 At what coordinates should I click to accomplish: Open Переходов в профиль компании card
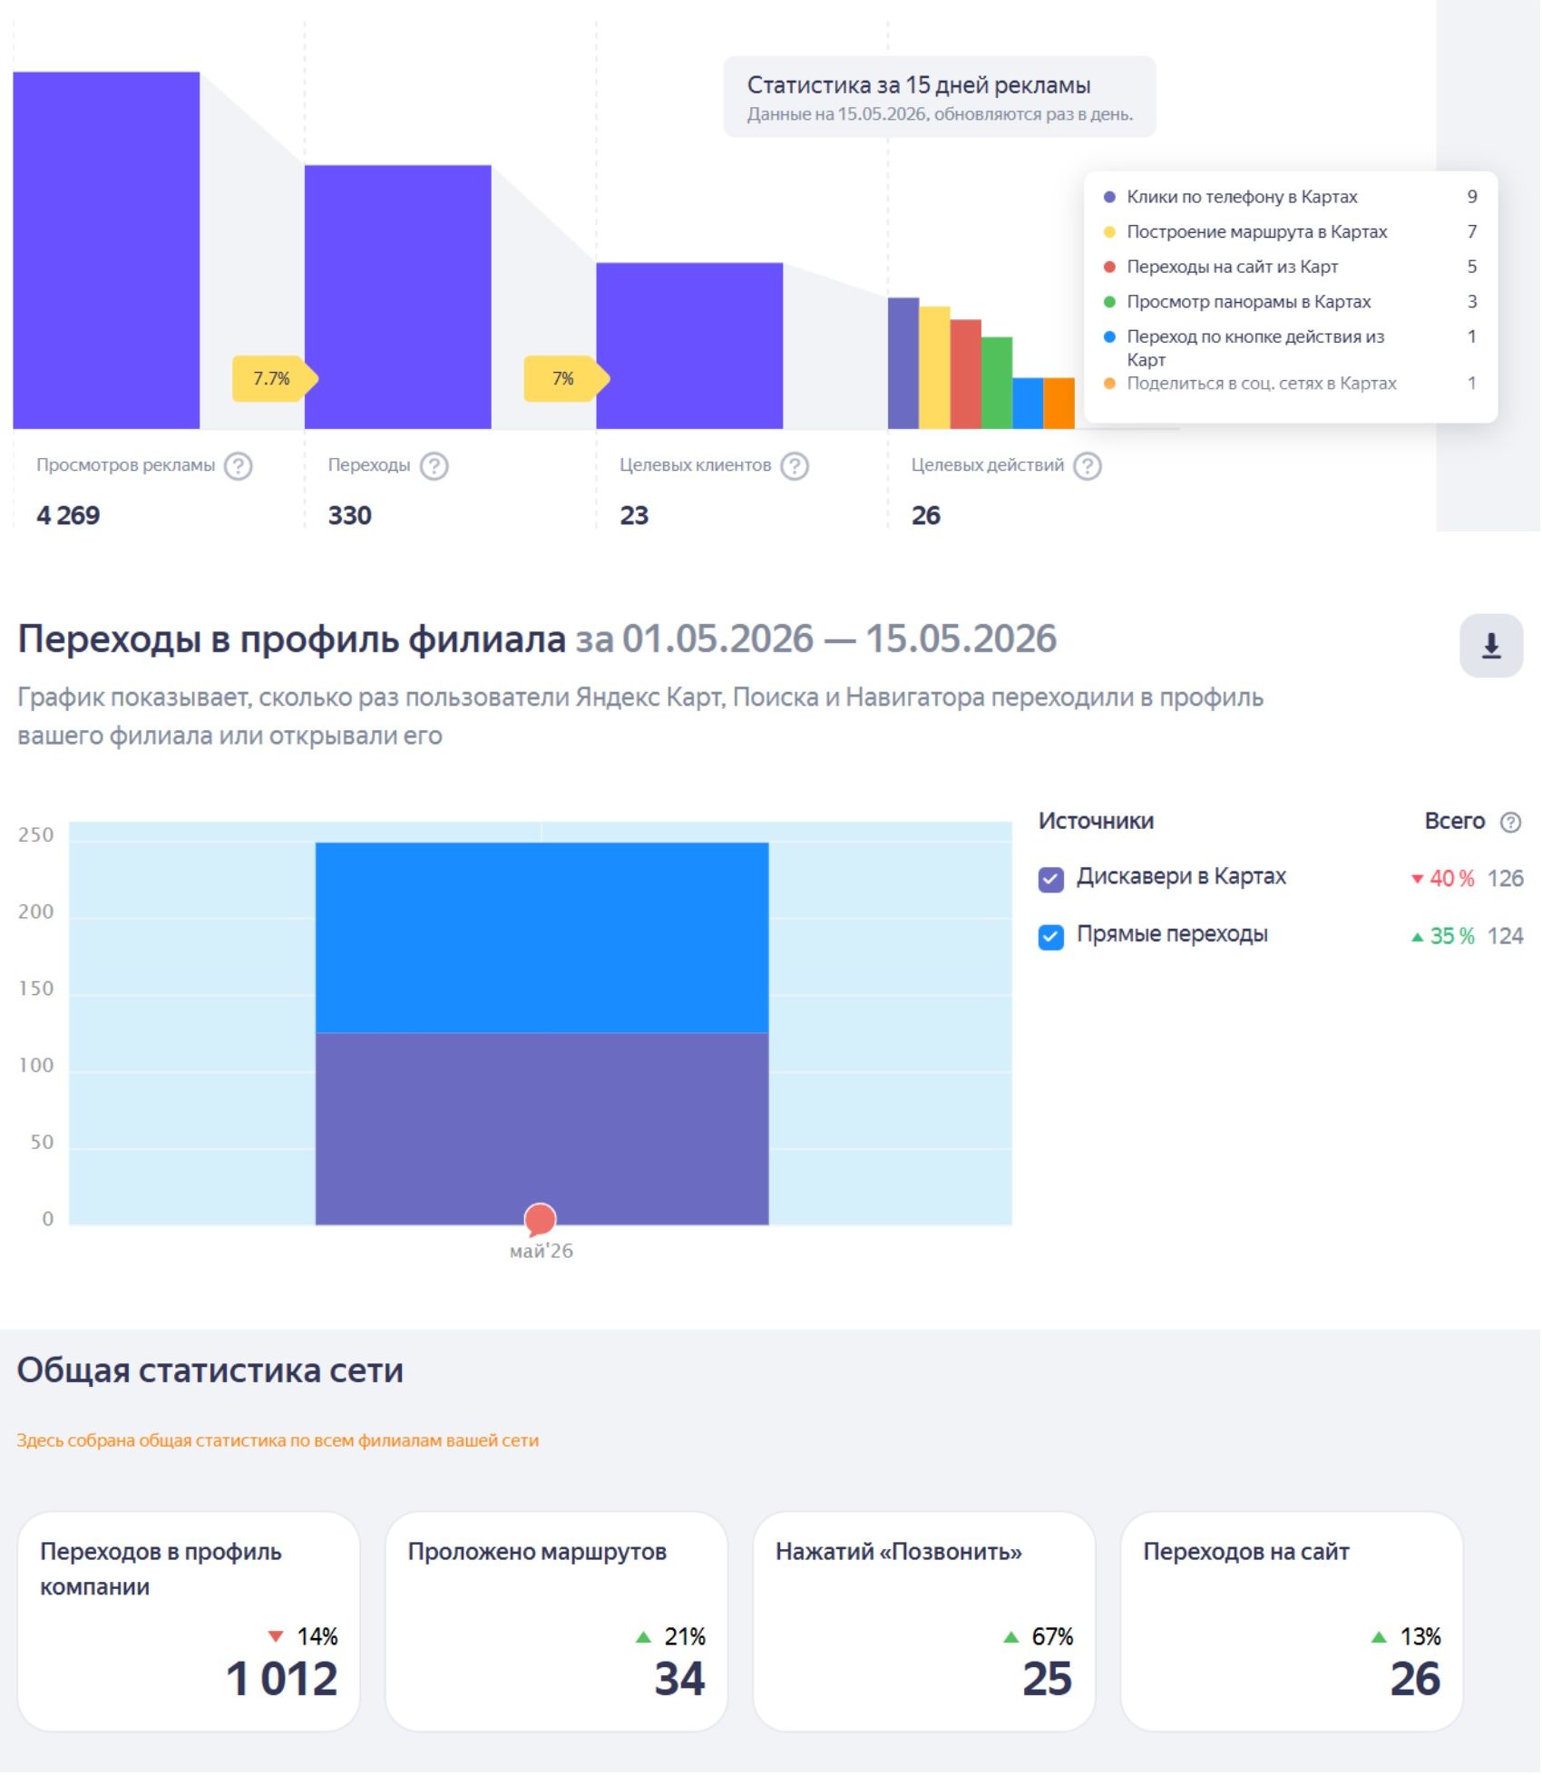tap(189, 1624)
